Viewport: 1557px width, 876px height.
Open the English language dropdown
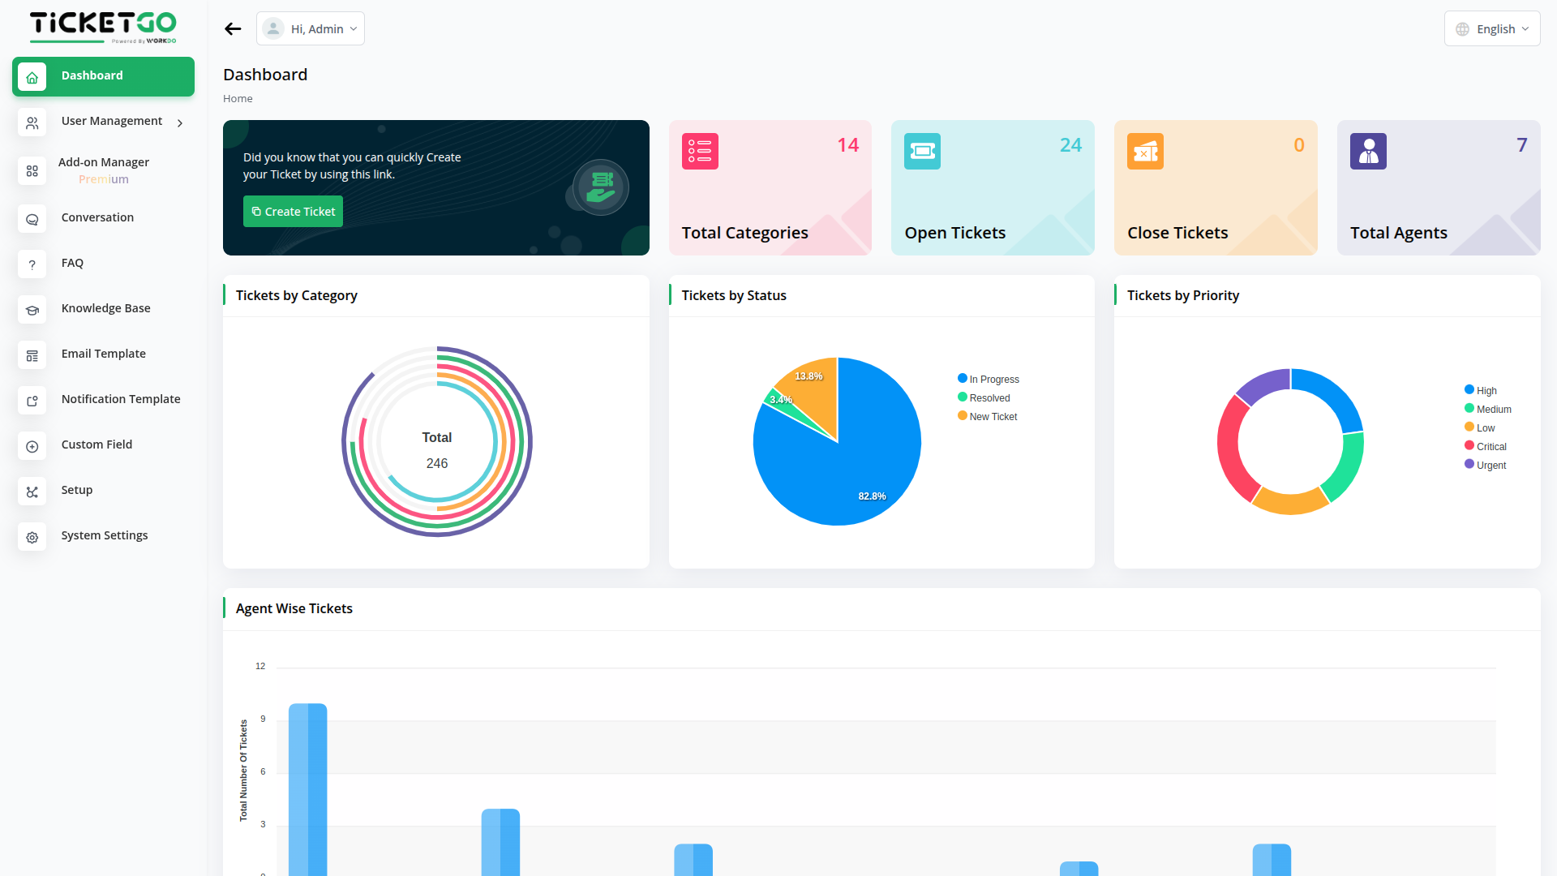(1491, 29)
